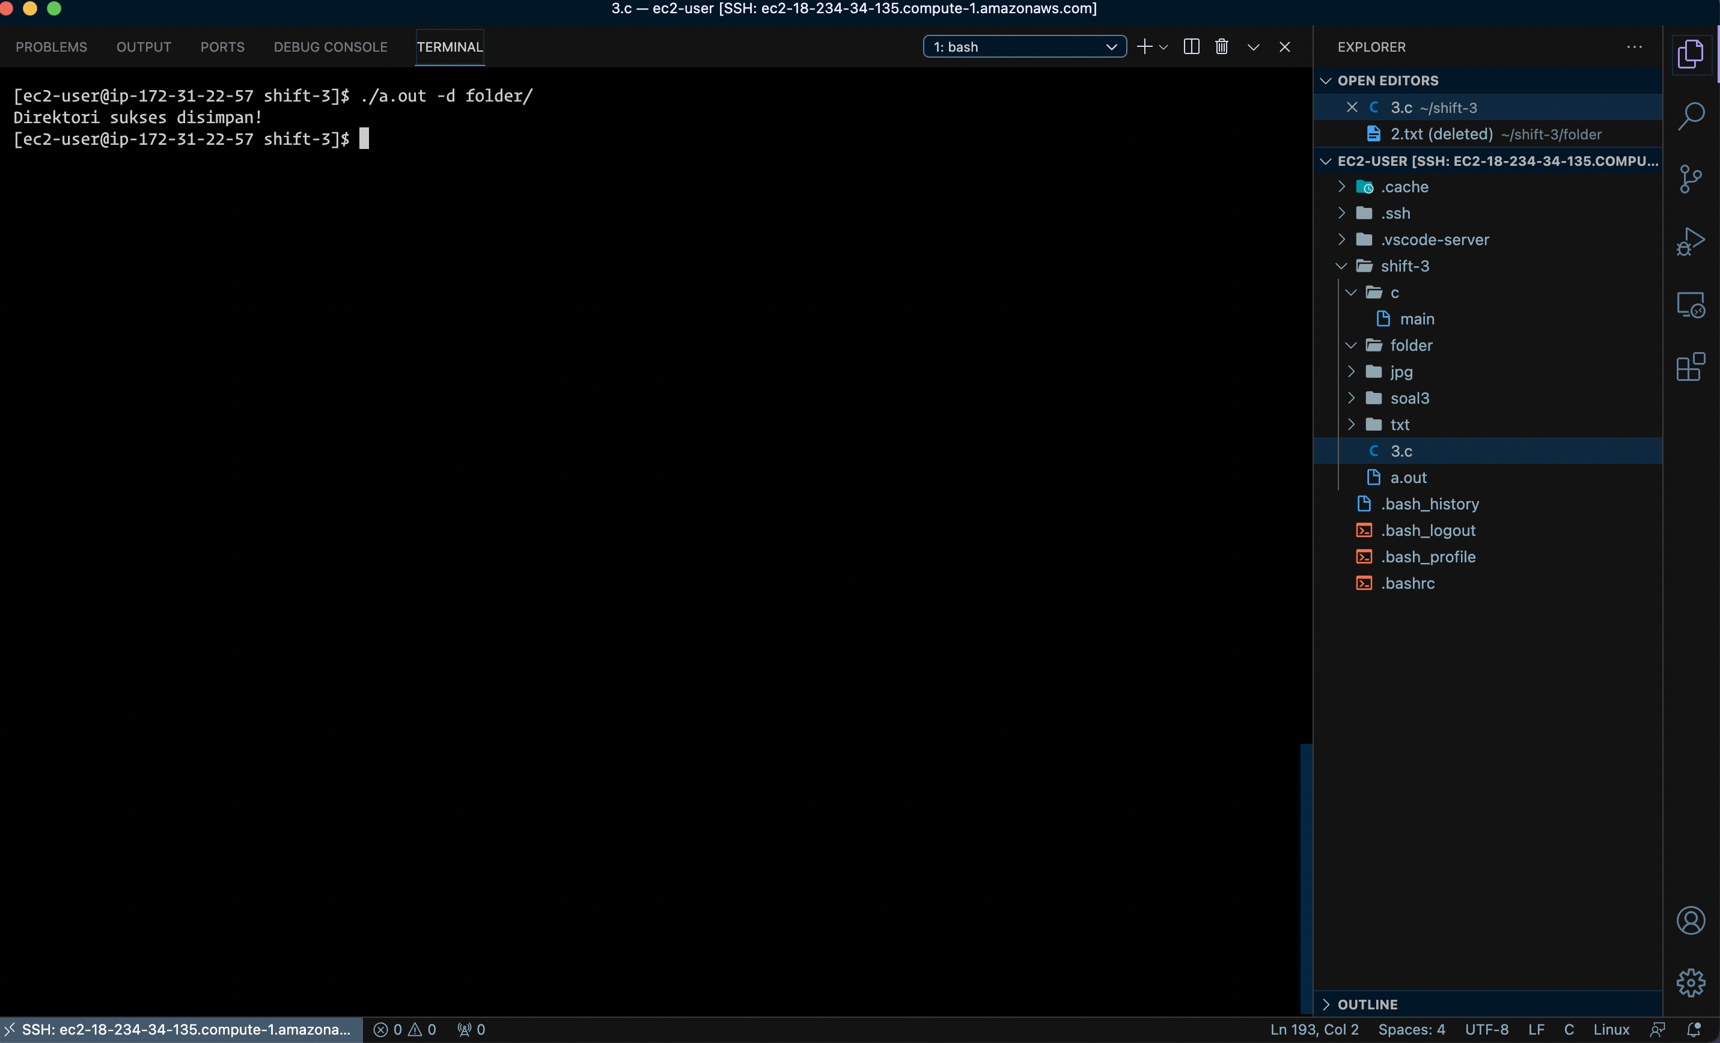Open the Run and Debug view
This screenshot has height=1043, width=1720.
coord(1690,242)
